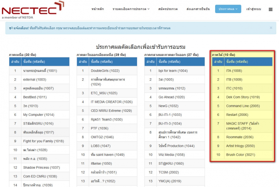Select DoubleGirls (1022) team row
The image size is (279, 187).
[105, 71]
